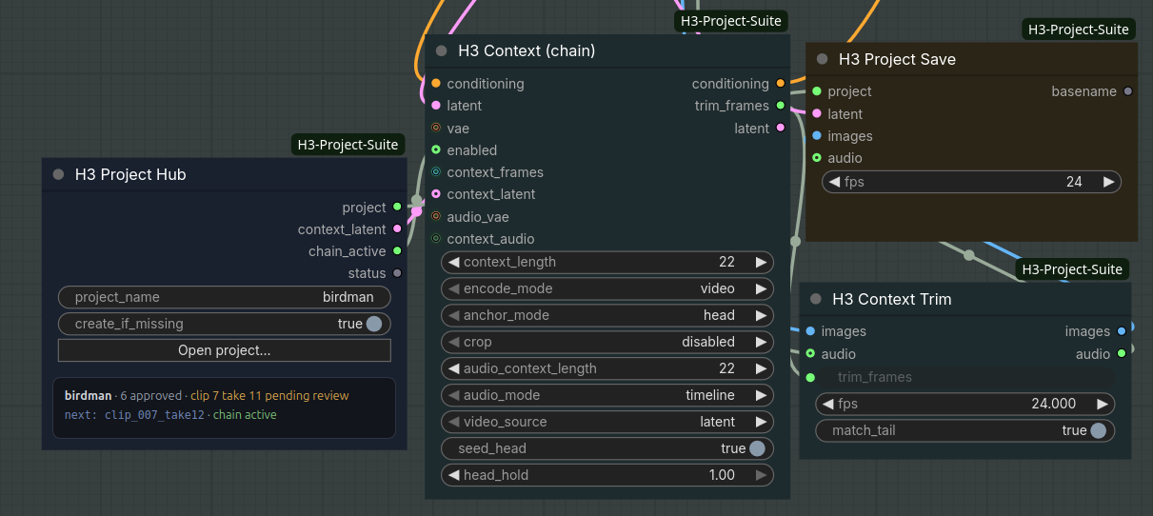Click the conditioning output socket on Context chain
The image size is (1153, 516).
tap(780, 84)
